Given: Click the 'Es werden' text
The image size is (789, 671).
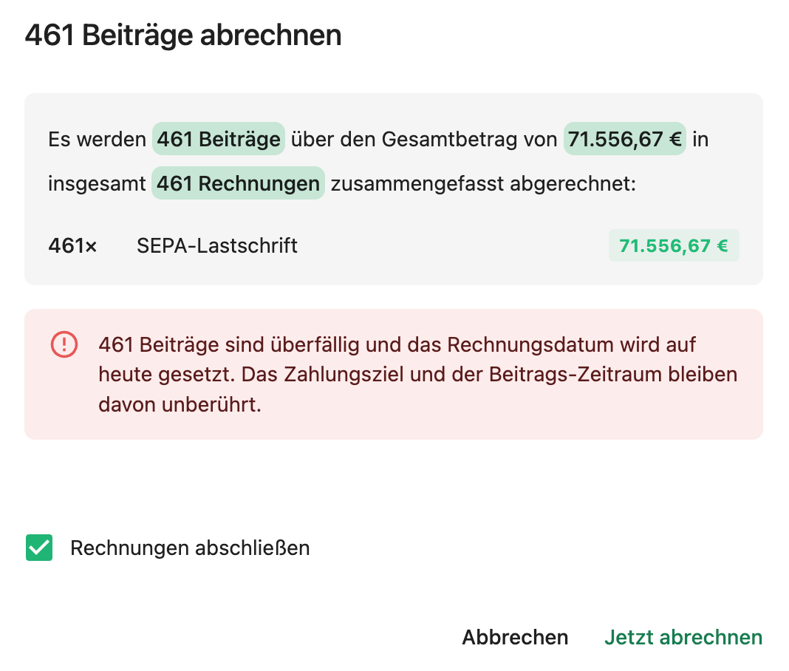Looking at the screenshot, I should tap(97, 140).
